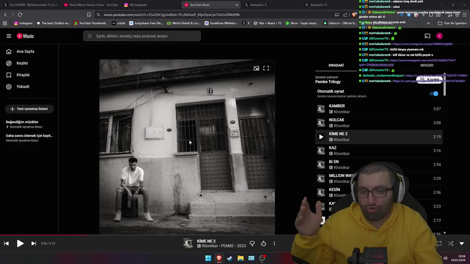Dislike the KİME NE 2 song
This screenshot has height=264, width=470.
pos(252,243)
